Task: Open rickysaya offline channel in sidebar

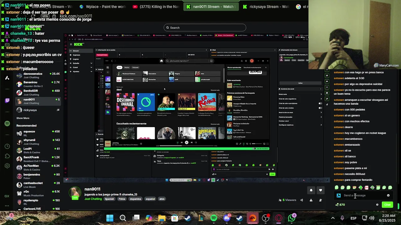Action: pyautogui.click(x=38, y=110)
